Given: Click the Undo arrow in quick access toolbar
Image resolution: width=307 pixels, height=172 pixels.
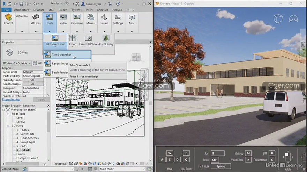Looking at the screenshot, I should tap(35, 4).
